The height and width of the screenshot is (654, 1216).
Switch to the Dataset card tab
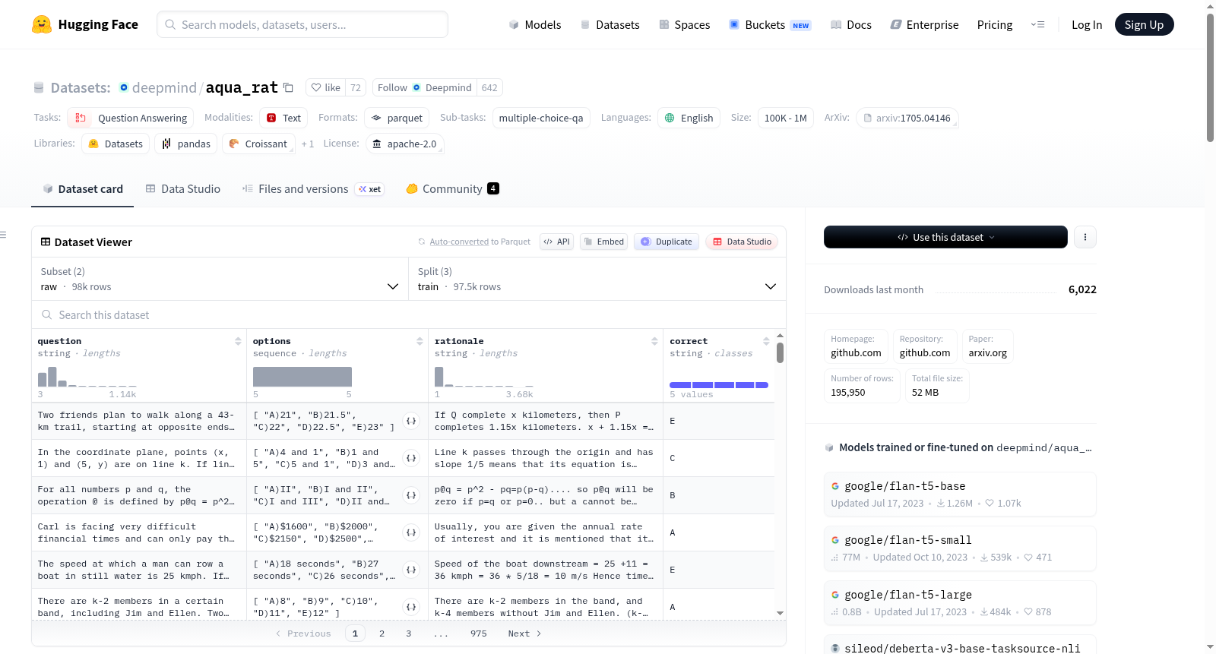tap(83, 189)
